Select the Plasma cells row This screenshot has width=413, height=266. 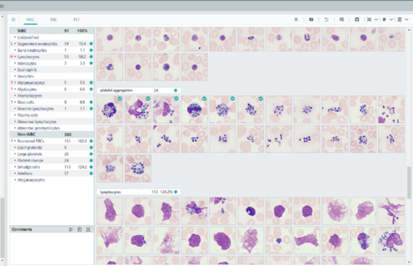pyautogui.click(x=52, y=115)
